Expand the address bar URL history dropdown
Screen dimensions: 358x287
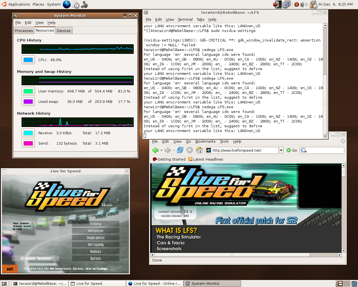point(281,150)
